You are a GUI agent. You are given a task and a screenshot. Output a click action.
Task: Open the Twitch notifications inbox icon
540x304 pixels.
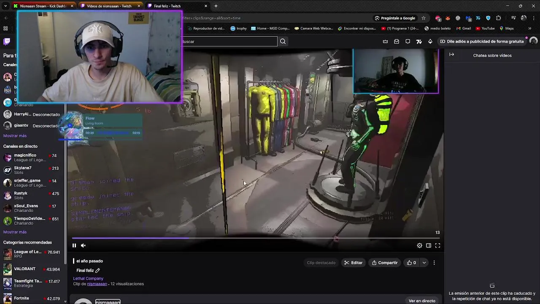397,41
